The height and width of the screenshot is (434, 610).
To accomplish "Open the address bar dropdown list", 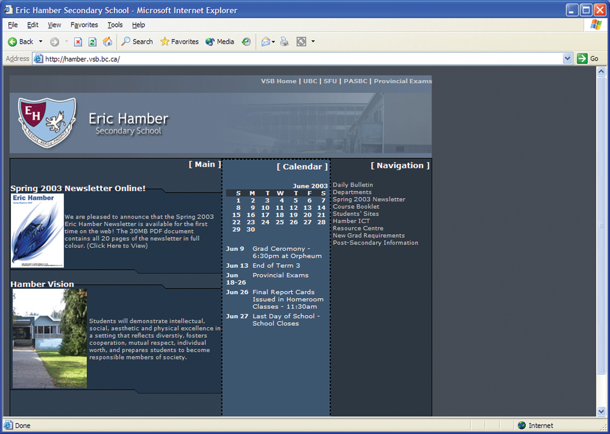I will pos(568,58).
